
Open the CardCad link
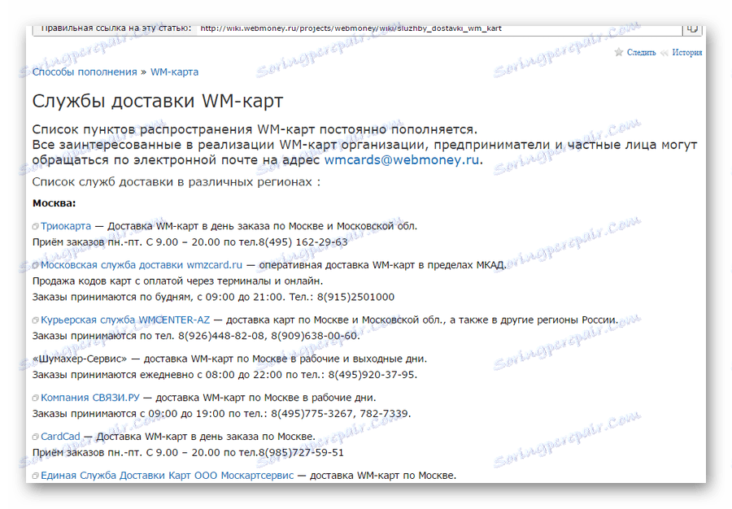[60, 437]
